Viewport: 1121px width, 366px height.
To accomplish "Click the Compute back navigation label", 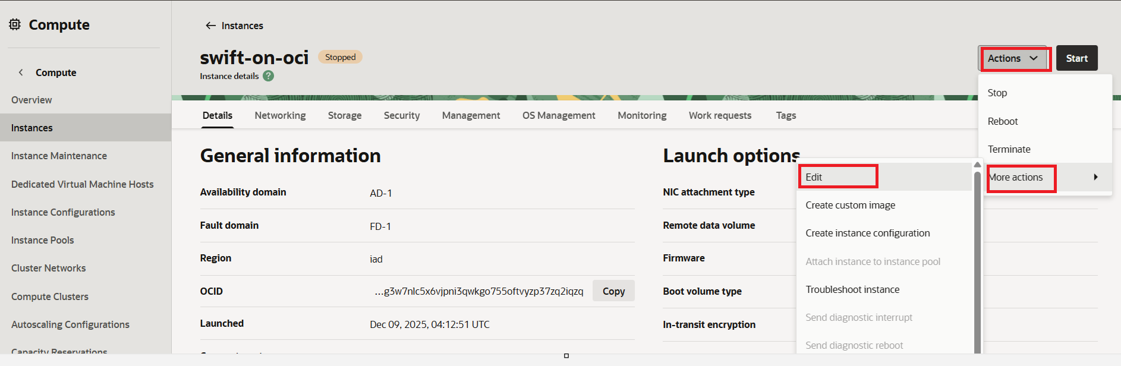I will pos(56,72).
